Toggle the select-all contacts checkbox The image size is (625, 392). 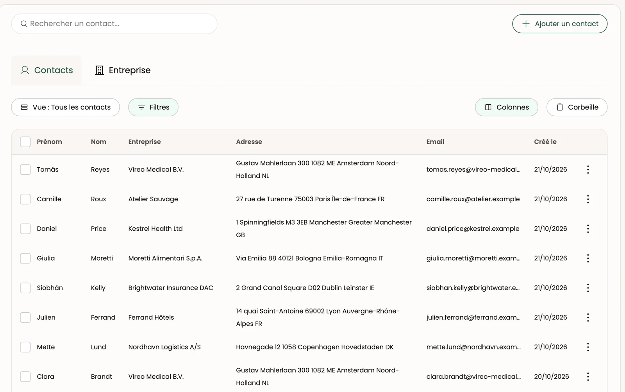click(25, 141)
